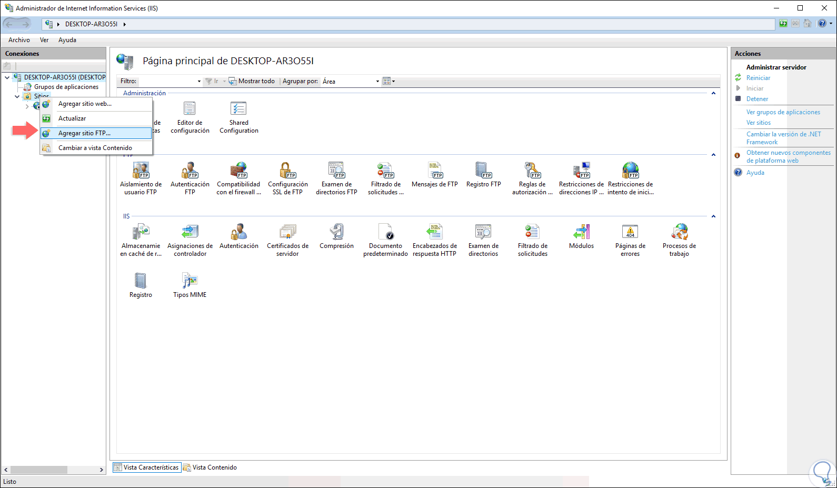Viewport: 837px width, 488px height.
Task: Click Mostrar todo in filter bar
Action: click(252, 81)
